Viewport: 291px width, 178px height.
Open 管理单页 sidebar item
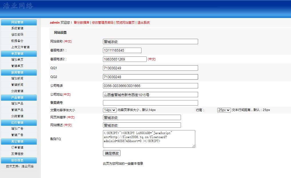(17, 66)
